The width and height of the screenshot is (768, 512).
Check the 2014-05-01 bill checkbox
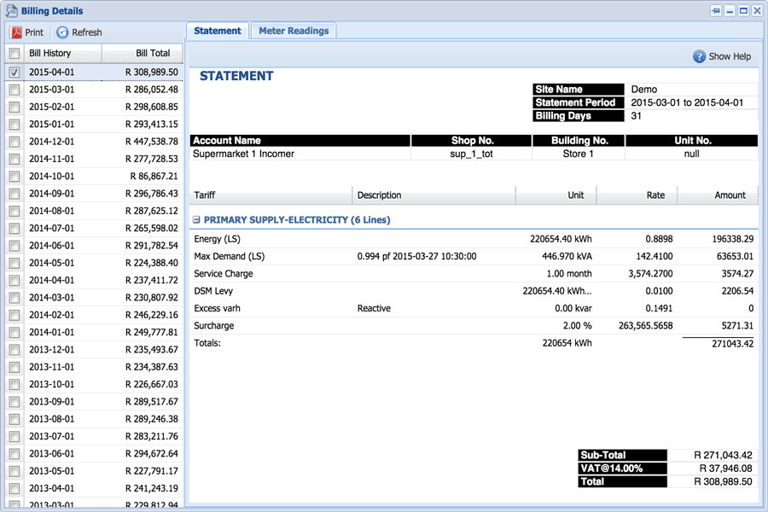tap(15, 263)
